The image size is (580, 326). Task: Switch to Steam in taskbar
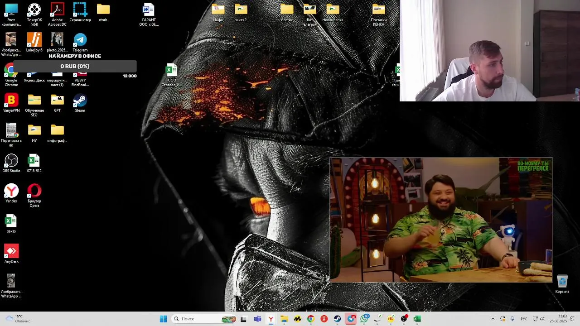(x=338, y=319)
